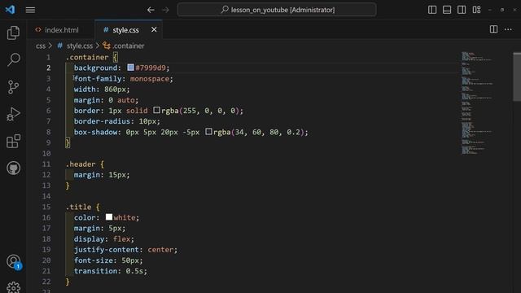
Task: Click line number 11 in the gutter
Action: point(46,164)
